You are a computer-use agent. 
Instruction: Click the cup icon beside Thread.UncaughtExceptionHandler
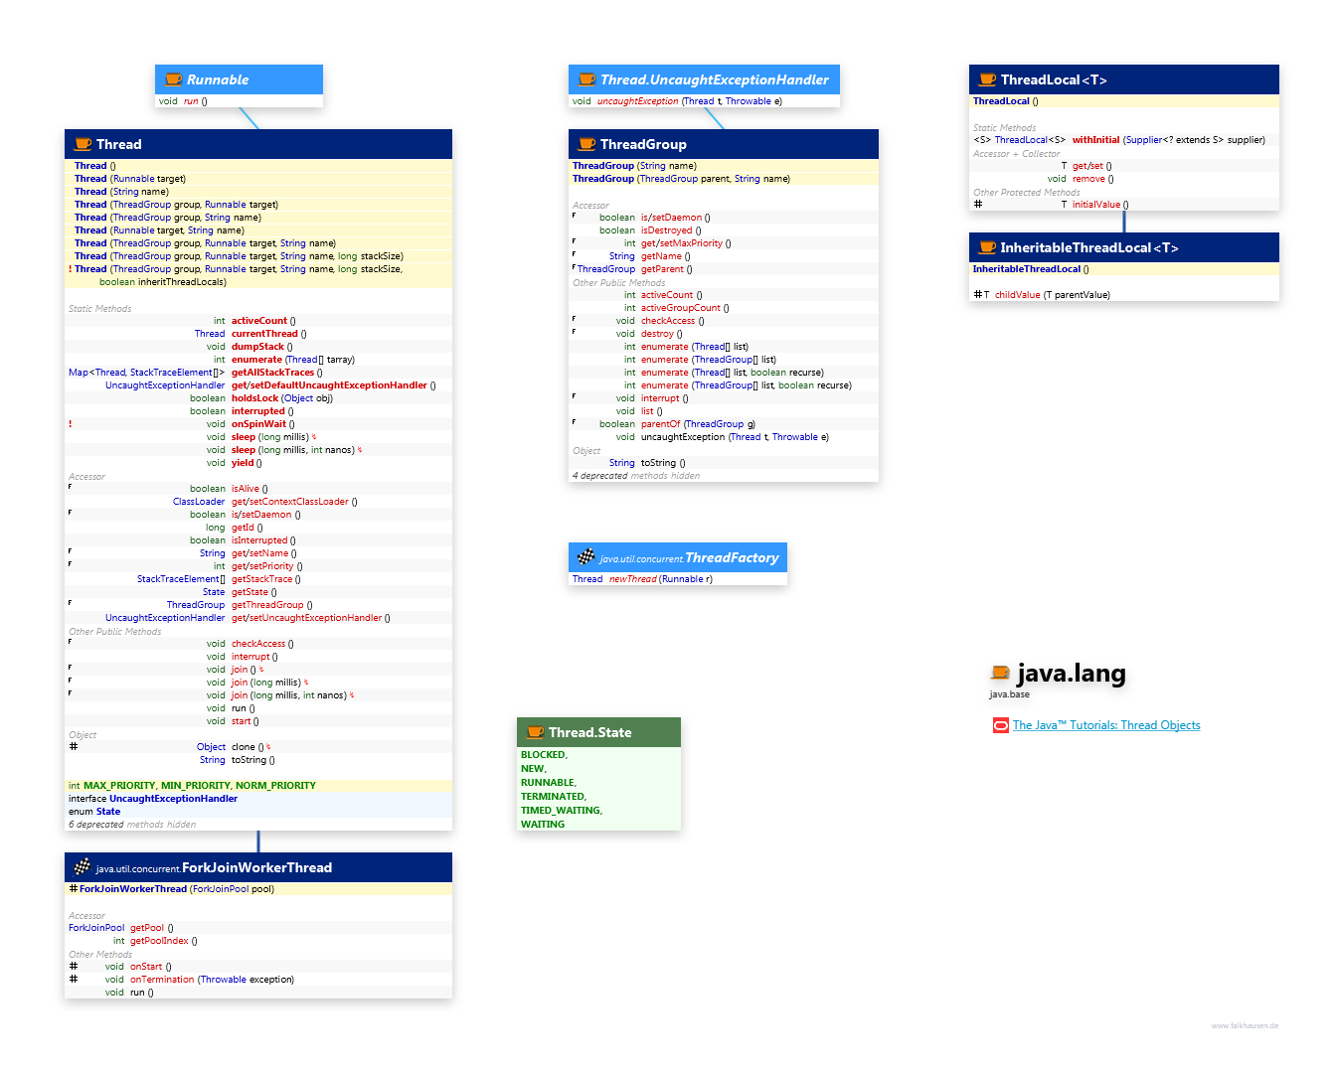[586, 79]
